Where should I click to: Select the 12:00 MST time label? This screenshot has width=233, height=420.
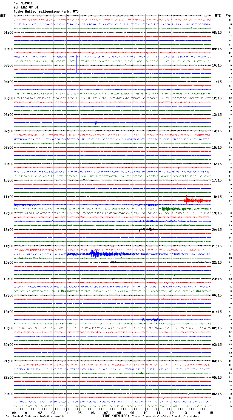[8, 213]
